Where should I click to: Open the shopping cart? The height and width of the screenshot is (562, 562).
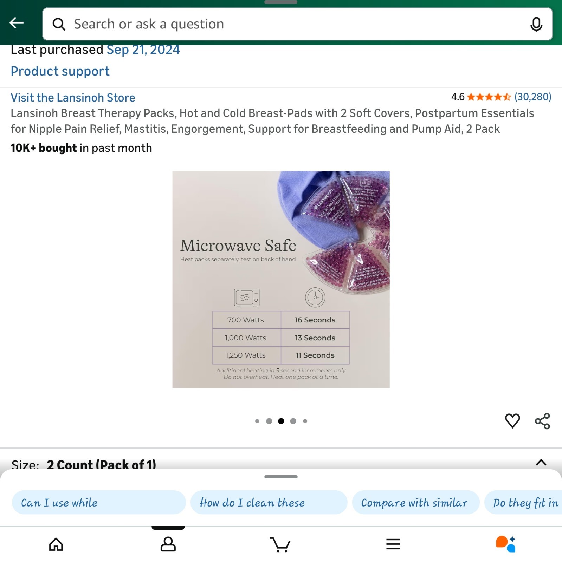tap(280, 544)
